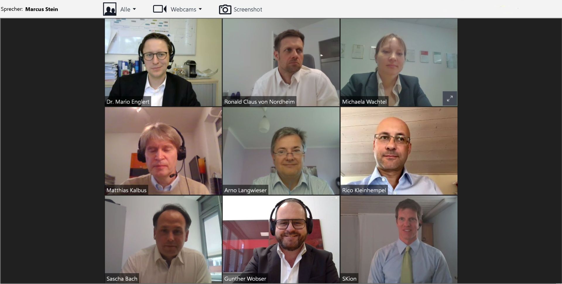
Task: Open the Alle dropdown arrow
Action: pyautogui.click(x=134, y=9)
